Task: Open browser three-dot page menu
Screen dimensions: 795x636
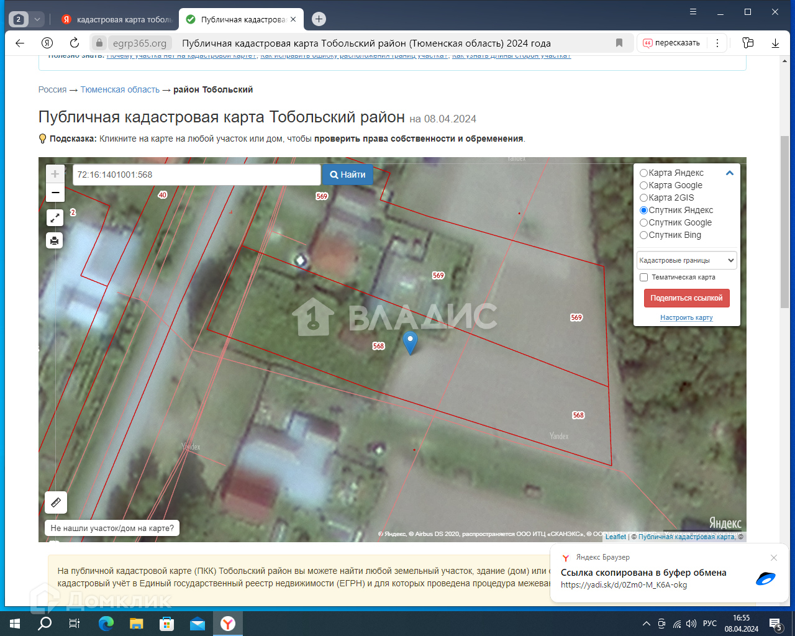Action: (717, 43)
